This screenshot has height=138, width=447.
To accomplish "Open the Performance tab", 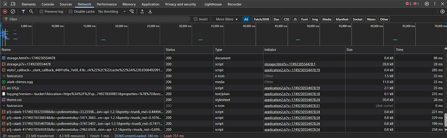I will point(107,4).
